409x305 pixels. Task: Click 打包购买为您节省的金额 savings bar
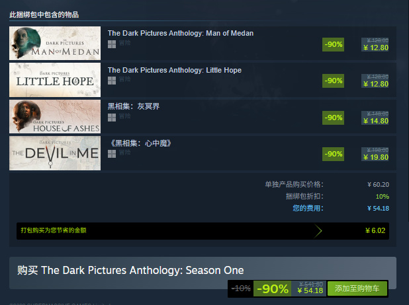203,231
